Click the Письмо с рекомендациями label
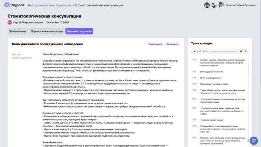The image size is (261, 147). 22,56
